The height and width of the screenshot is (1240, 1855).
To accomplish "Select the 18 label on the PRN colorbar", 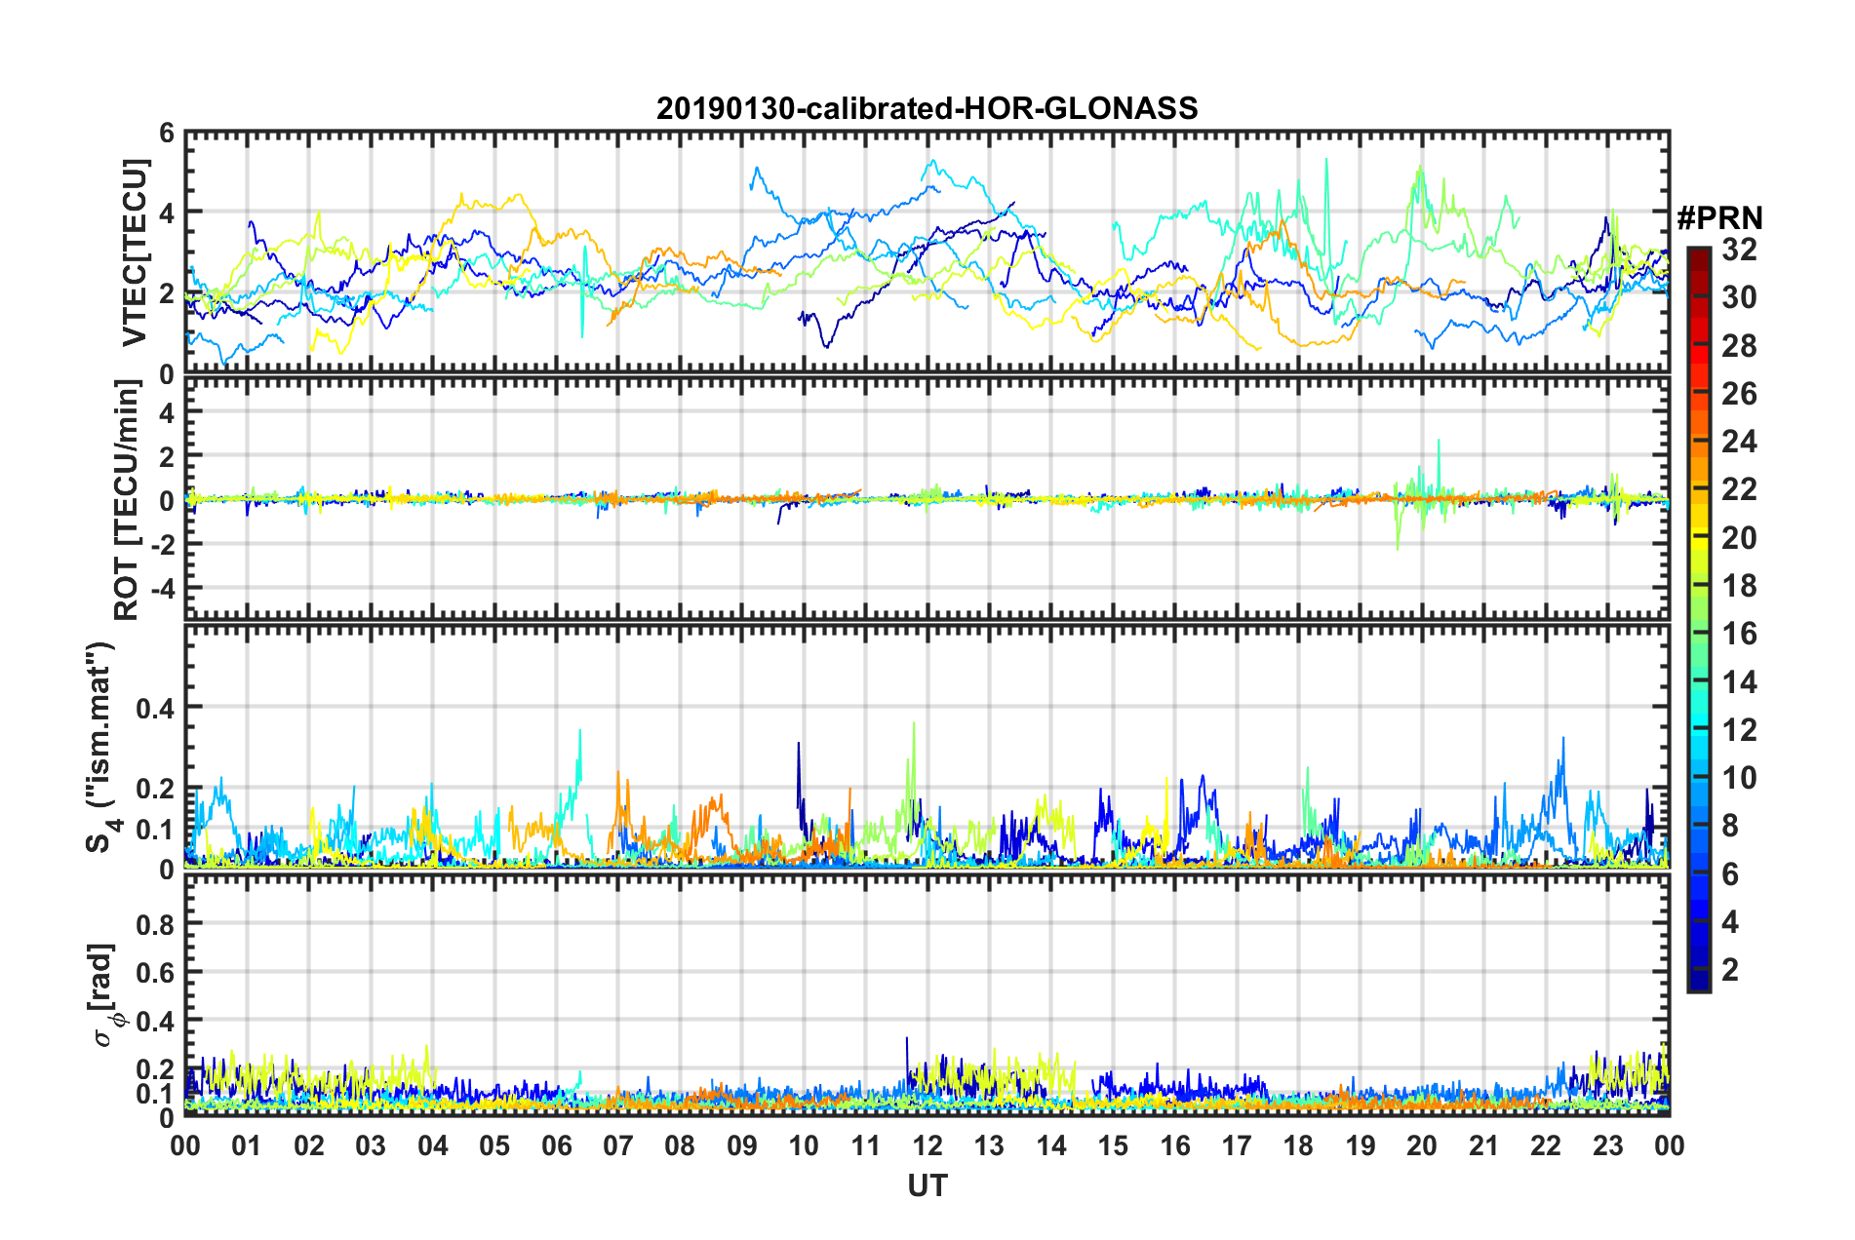I will 1739,586.
